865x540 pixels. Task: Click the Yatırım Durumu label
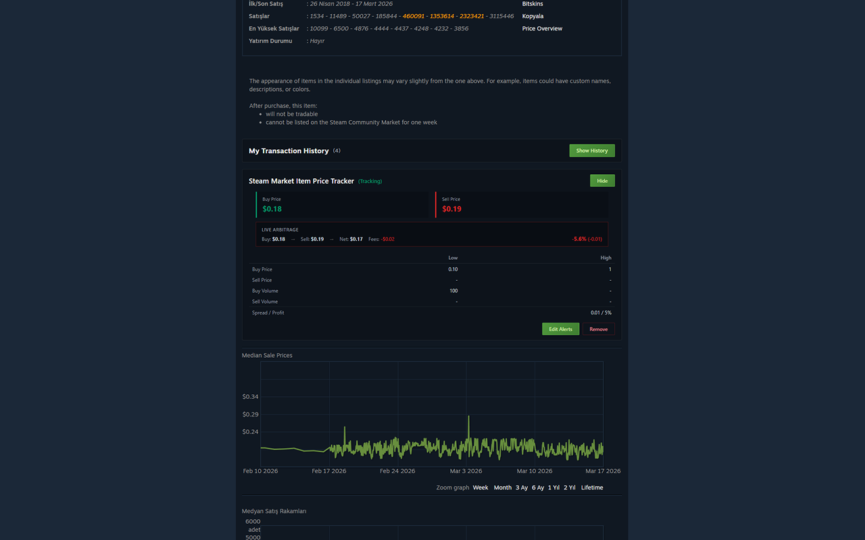(x=270, y=41)
